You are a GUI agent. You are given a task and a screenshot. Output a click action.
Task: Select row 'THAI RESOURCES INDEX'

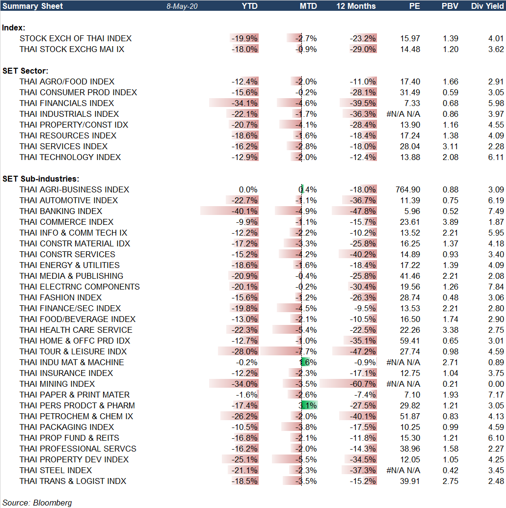pos(253,135)
